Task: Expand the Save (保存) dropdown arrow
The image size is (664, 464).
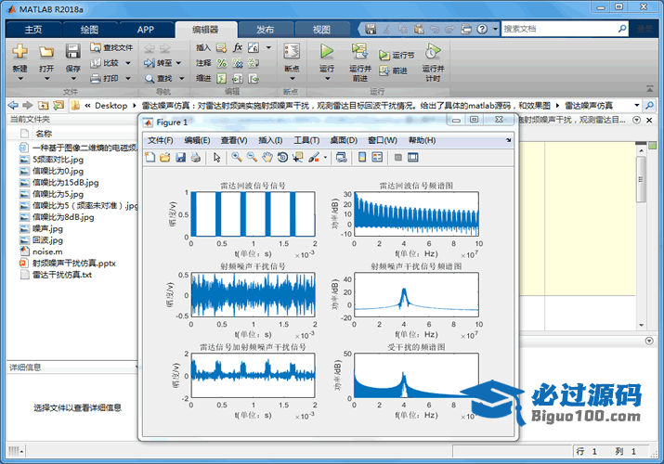Action: [72, 79]
